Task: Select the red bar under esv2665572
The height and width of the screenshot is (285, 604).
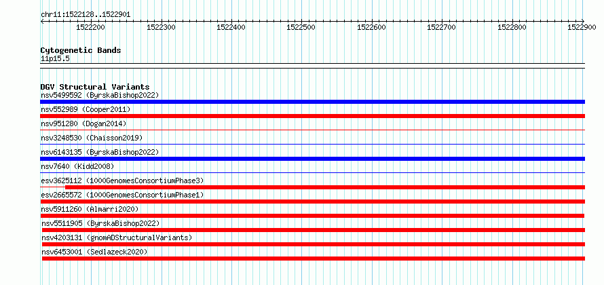Action: tap(312, 202)
